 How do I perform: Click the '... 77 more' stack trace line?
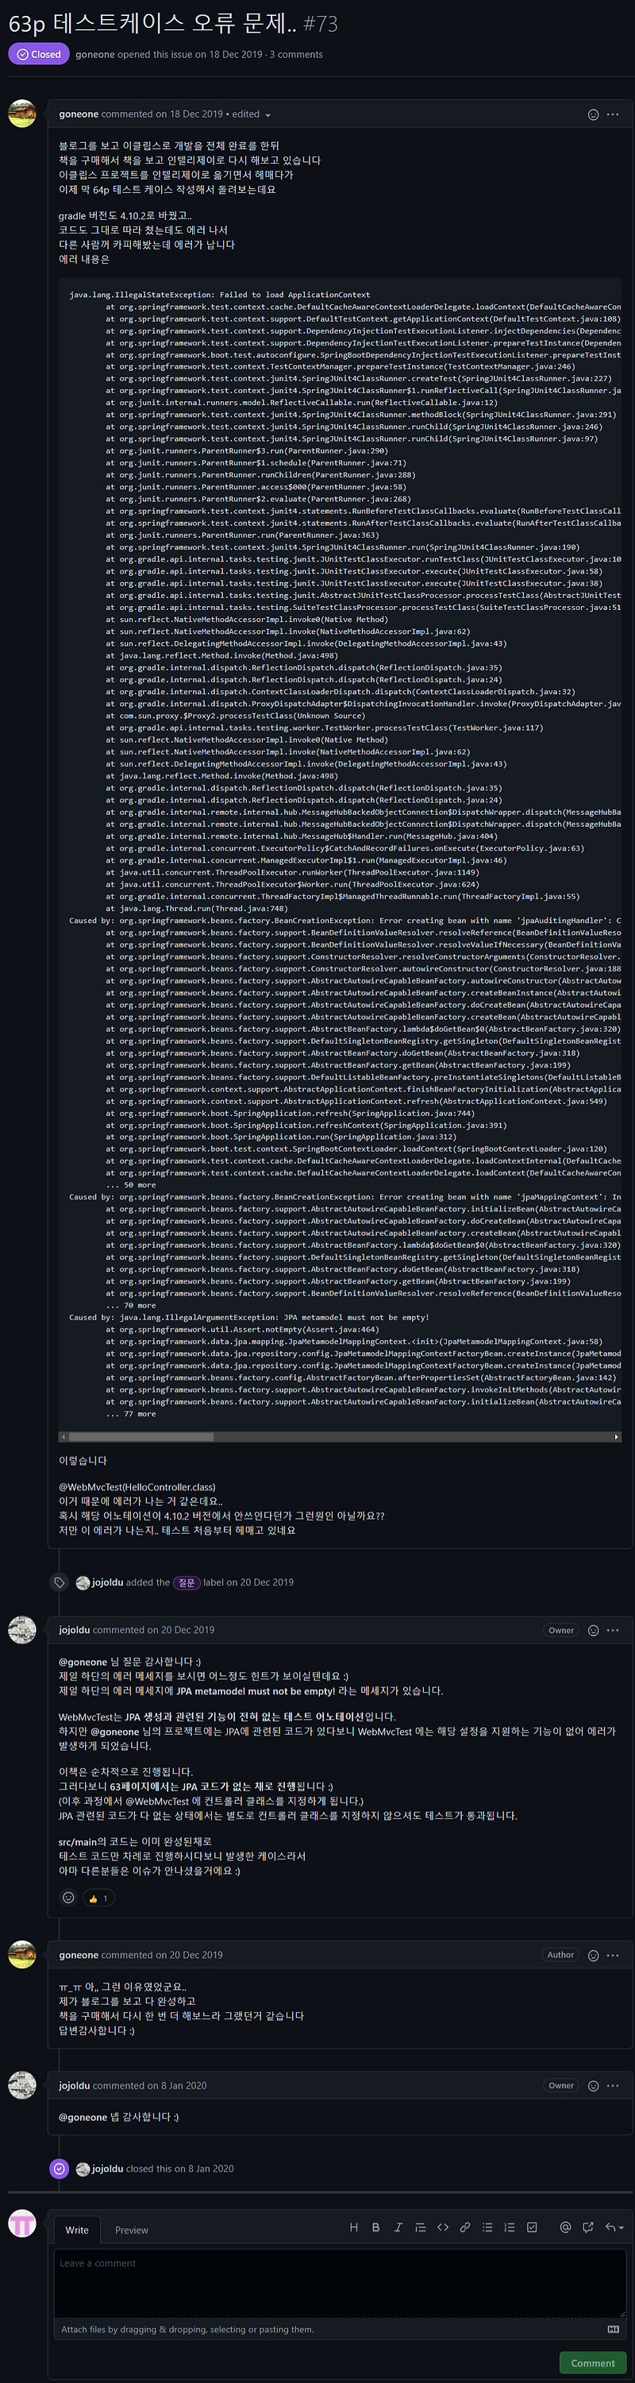(x=130, y=1415)
